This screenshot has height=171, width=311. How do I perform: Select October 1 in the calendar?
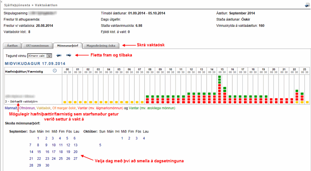pos(122,138)
